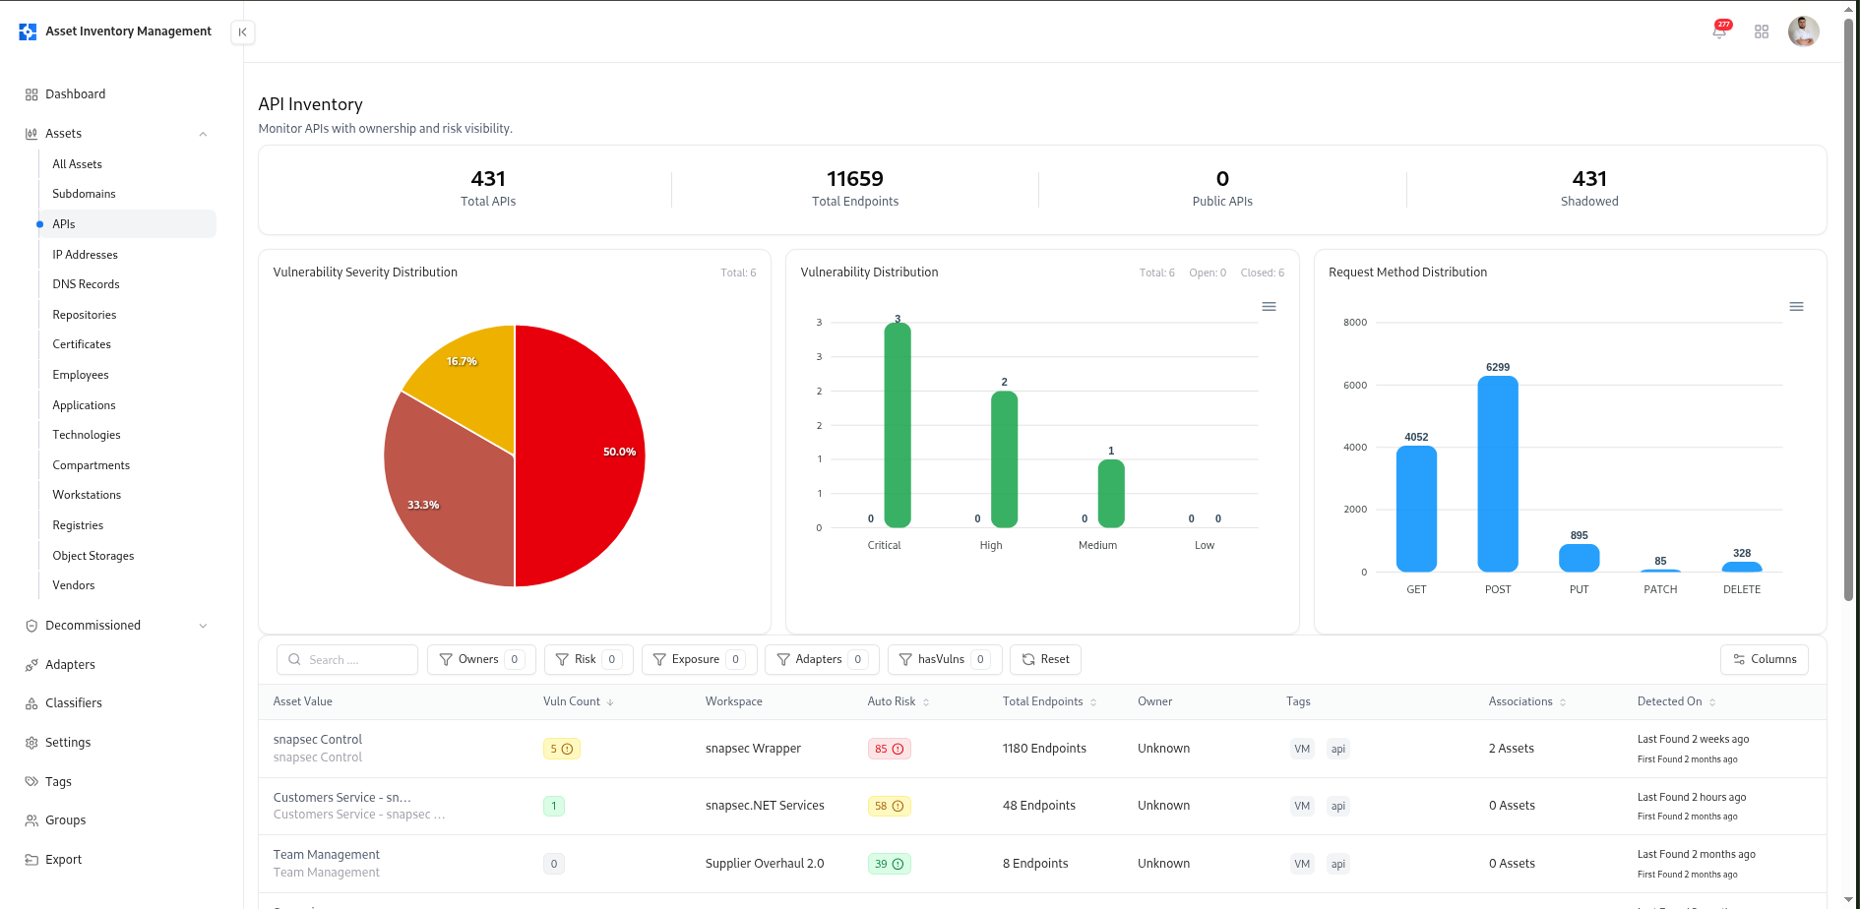Open Employees in sidebar

[x=81, y=375]
